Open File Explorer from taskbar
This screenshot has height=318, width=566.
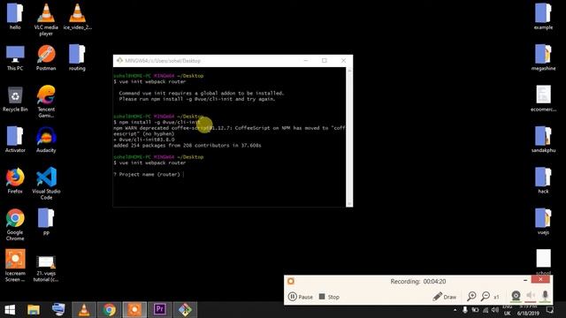click(34, 310)
